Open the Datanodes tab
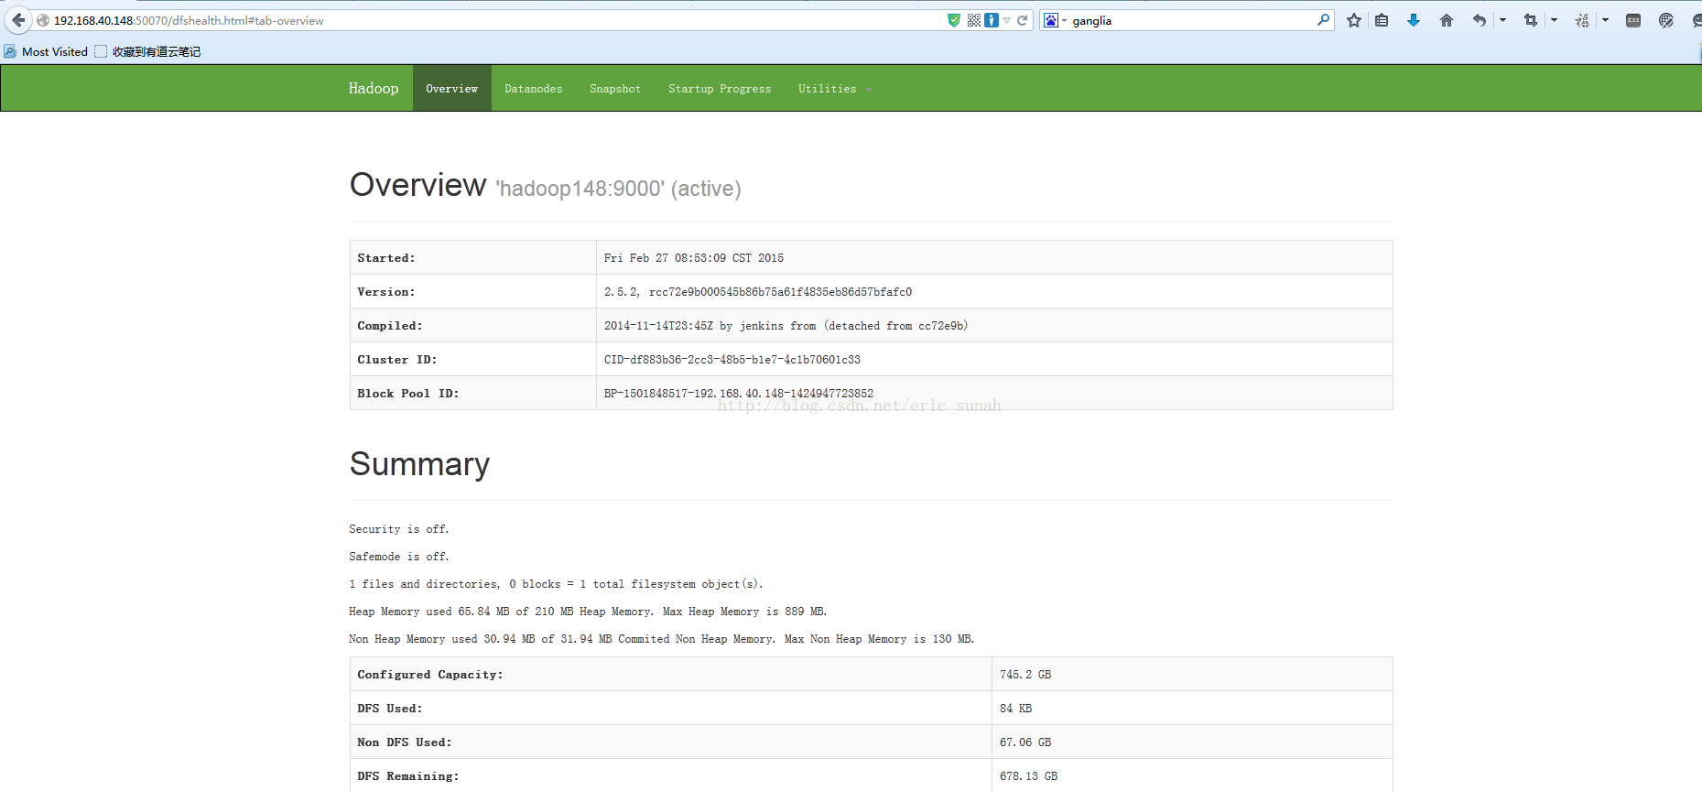The height and width of the screenshot is (791, 1702). click(534, 88)
